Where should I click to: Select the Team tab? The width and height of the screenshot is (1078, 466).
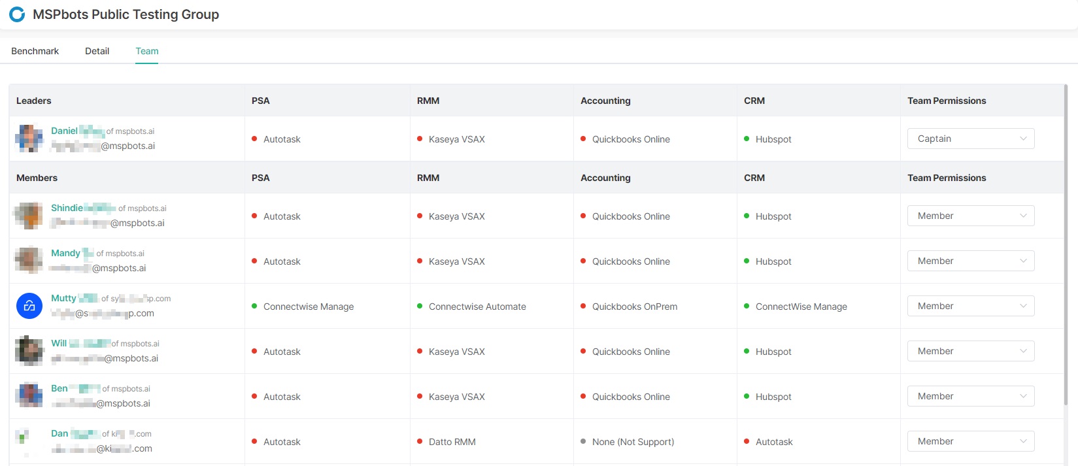(x=147, y=51)
